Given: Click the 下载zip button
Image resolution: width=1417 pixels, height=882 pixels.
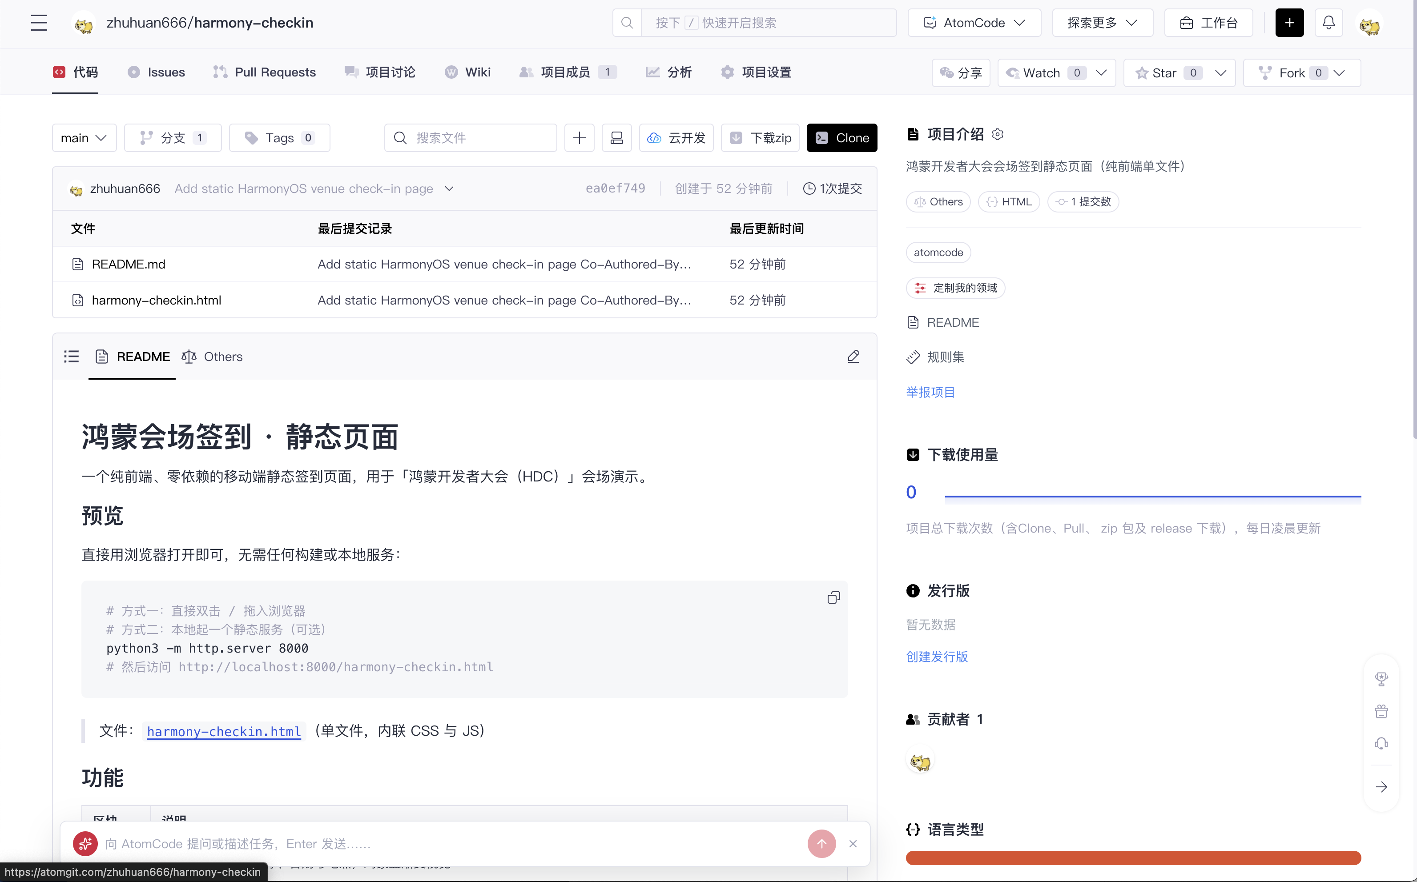Looking at the screenshot, I should 760,138.
